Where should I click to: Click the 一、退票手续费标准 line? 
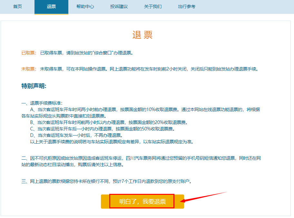coord(42,103)
